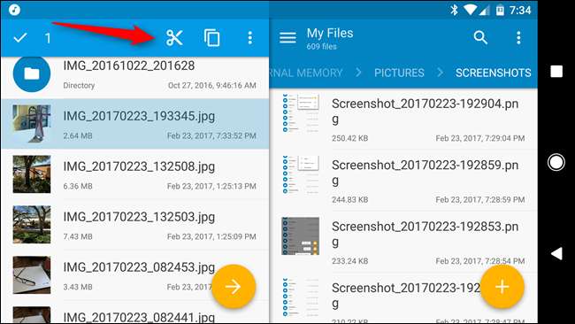
Task: Open left pane overflow menu dots
Action: [249, 38]
